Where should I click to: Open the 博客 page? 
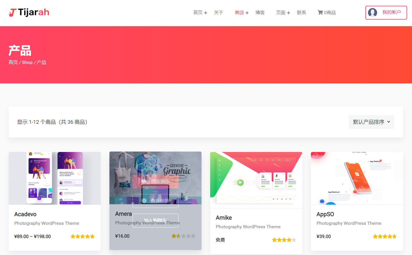click(260, 13)
